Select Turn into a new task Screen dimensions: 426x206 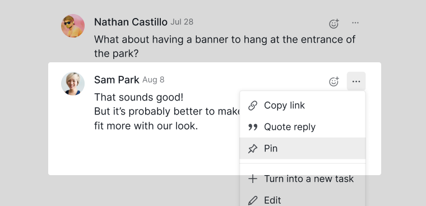point(302,179)
